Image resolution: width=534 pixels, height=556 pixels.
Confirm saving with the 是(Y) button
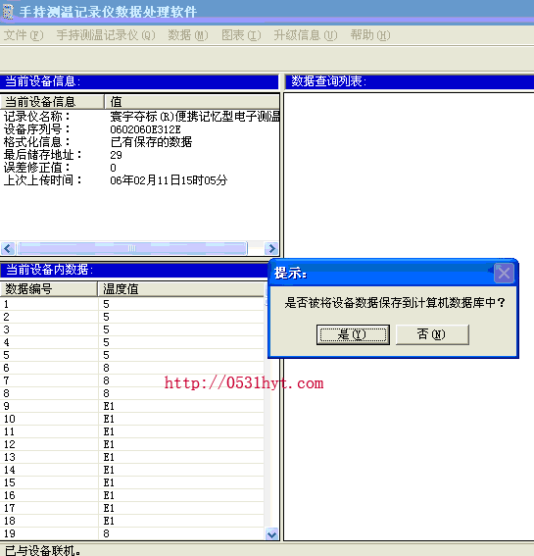pyautogui.click(x=353, y=334)
